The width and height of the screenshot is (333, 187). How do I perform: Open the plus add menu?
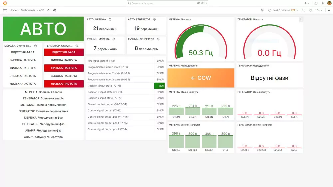coord(306,3)
